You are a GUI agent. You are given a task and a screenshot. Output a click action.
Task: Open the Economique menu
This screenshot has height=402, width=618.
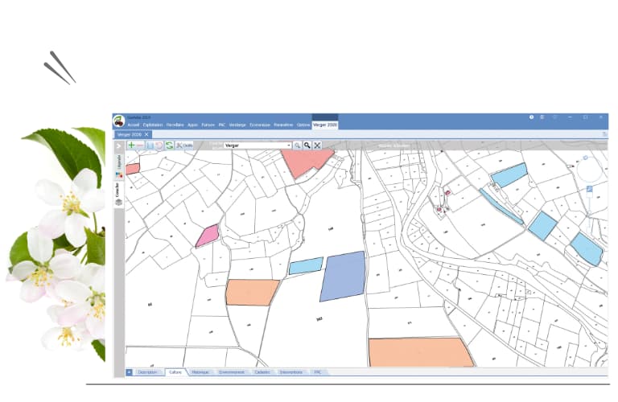point(260,125)
